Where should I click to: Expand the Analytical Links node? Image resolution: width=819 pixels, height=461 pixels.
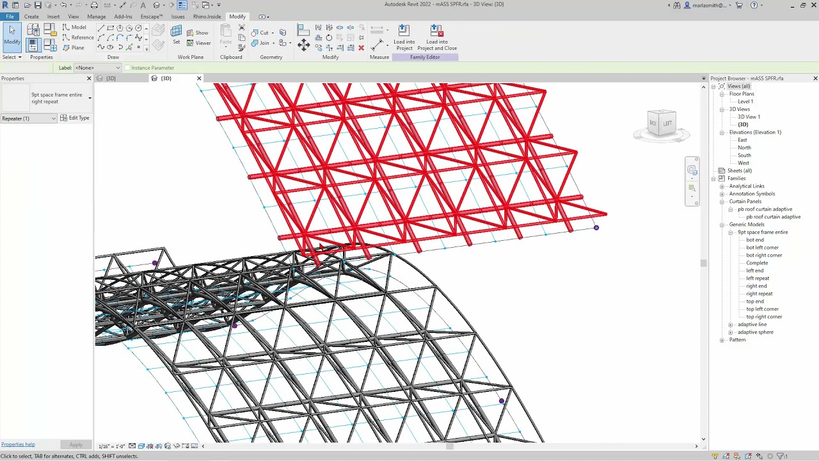coord(722,186)
